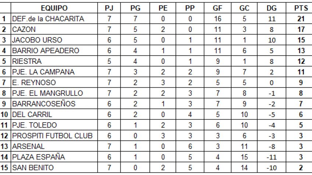Click the PLAZA ESPAÑA team cell
Screen dimensions: 312x175
tap(54, 157)
